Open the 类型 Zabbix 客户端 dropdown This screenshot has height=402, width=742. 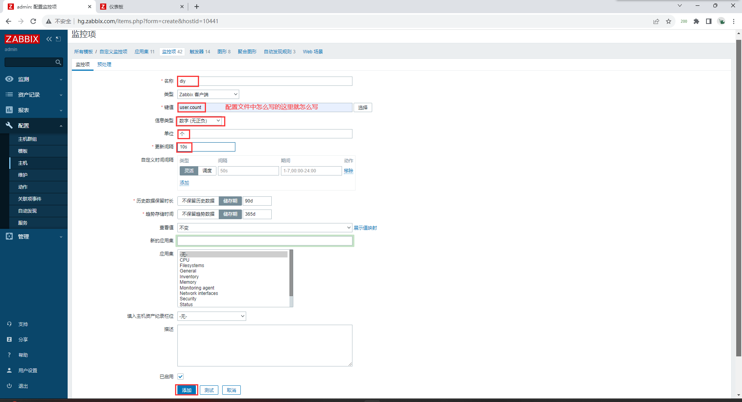[x=208, y=94]
